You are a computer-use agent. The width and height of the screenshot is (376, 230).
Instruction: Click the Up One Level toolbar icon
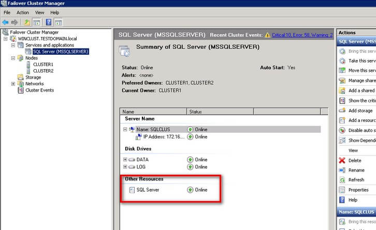pos(27,22)
